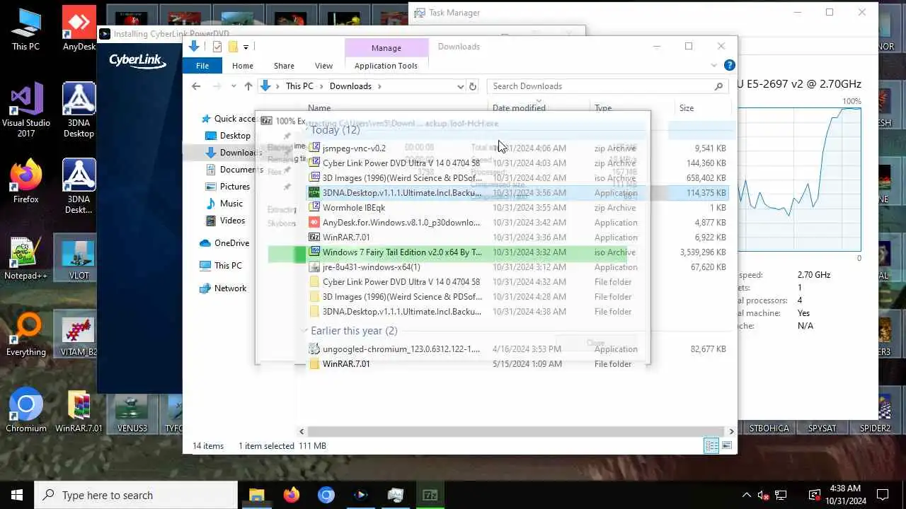Open address bar history dropdown
Image resolution: width=906 pixels, height=509 pixels.
tap(461, 86)
